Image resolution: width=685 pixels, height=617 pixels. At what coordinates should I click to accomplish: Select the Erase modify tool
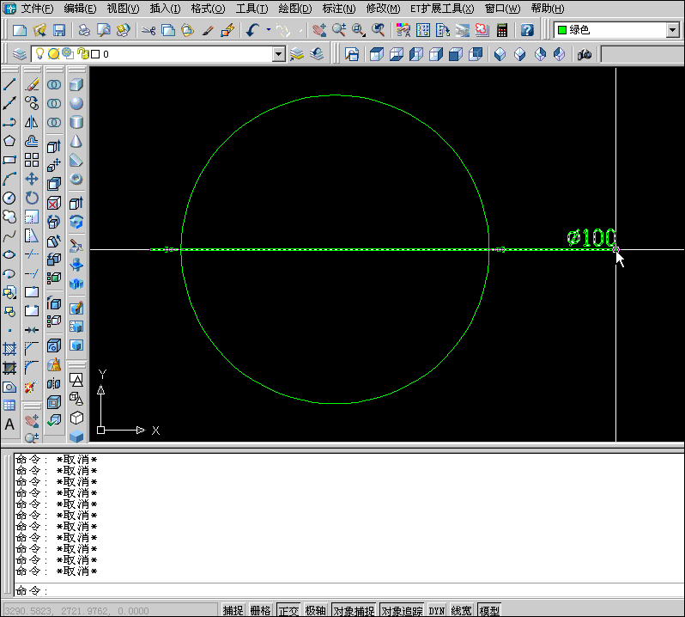32,84
